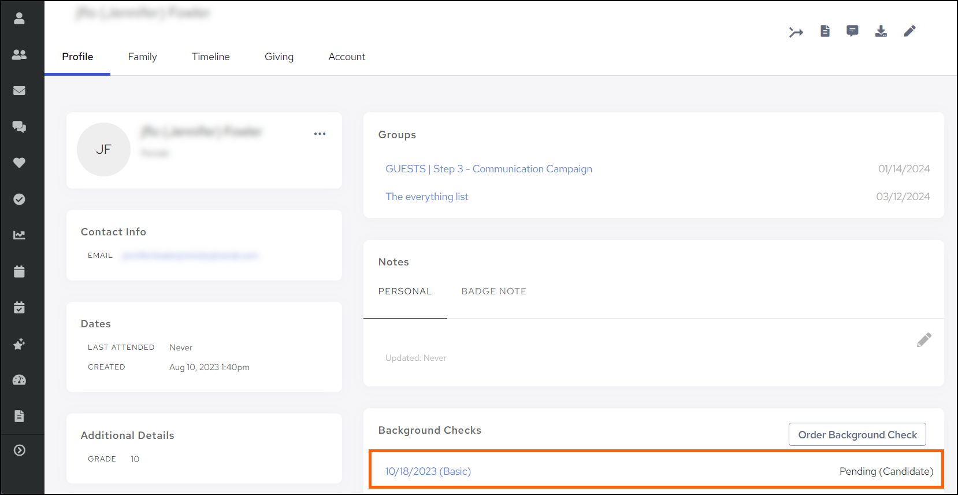
Task: Click the pencil edit icon in top toolbar
Action: click(909, 31)
